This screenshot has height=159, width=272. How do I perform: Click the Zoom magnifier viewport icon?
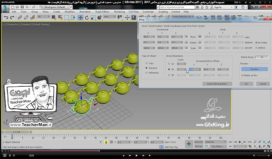point(255,142)
